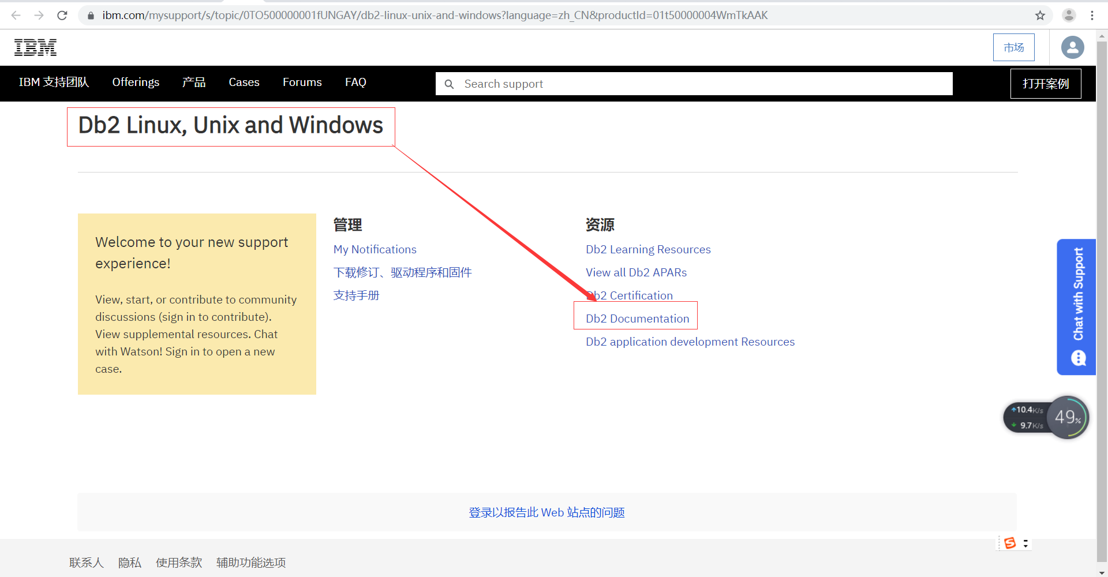Select FAQ in the navigation bar

[355, 83]
